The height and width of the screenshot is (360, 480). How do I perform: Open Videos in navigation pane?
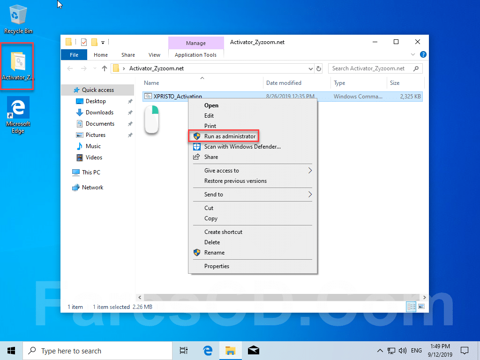94,157
